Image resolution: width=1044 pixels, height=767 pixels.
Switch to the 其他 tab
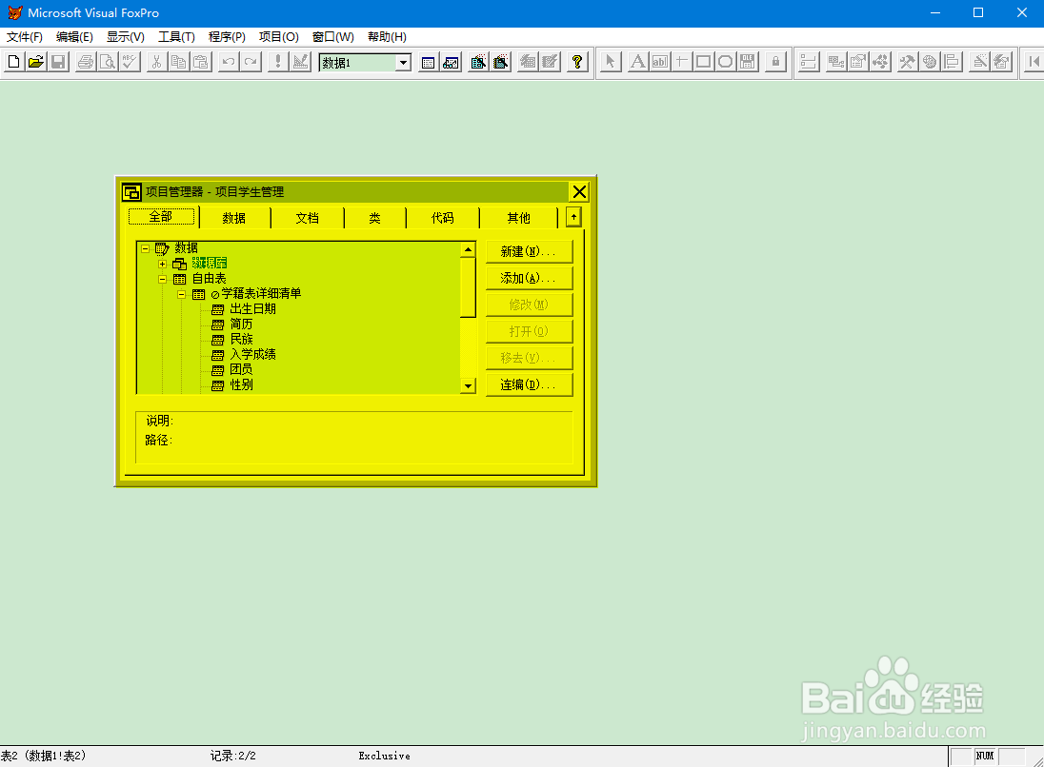pos(519,218)
